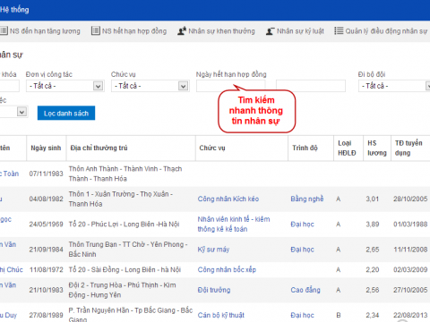The image size is (430, 322).
Task: Click the Bằng nghề education link
Action: 307,199
